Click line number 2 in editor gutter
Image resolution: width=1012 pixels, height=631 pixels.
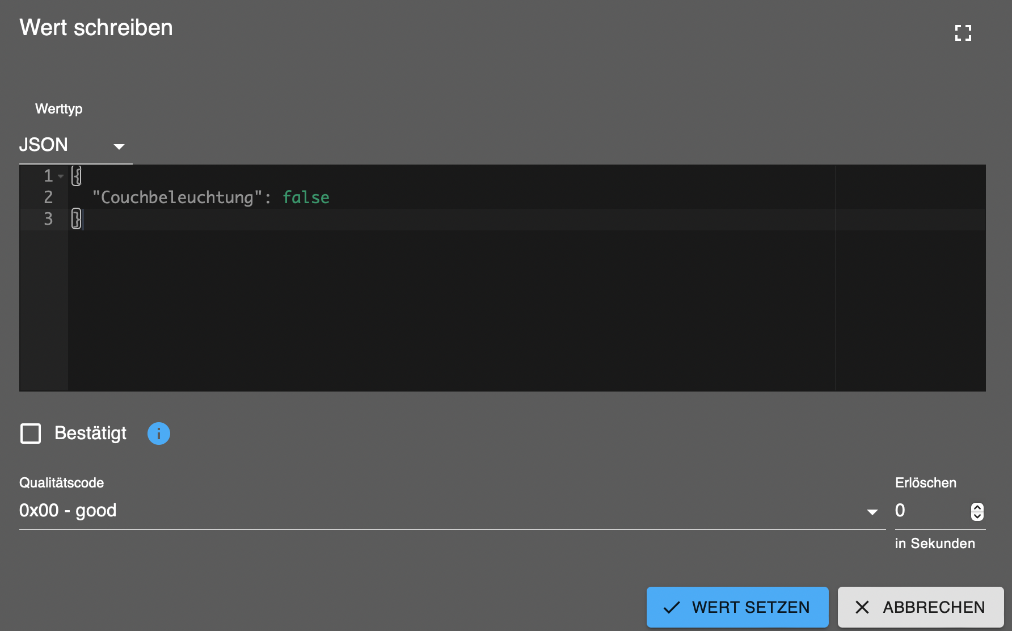48,197
